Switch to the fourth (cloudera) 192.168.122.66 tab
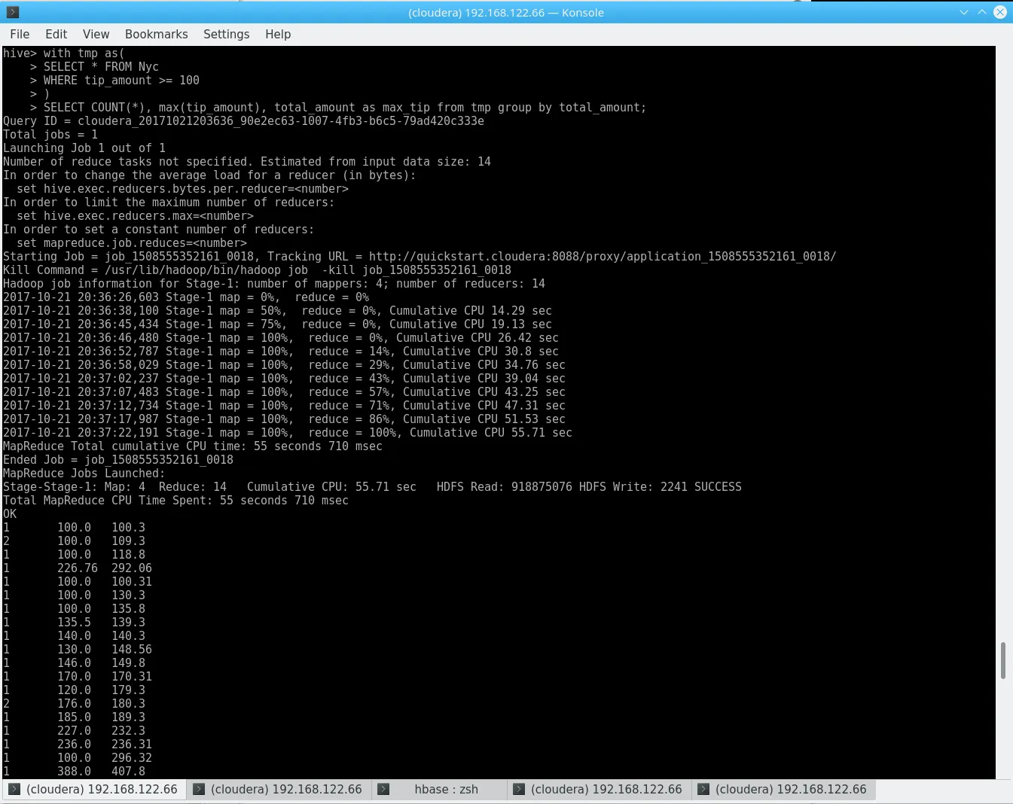 (x=606, y=789)
